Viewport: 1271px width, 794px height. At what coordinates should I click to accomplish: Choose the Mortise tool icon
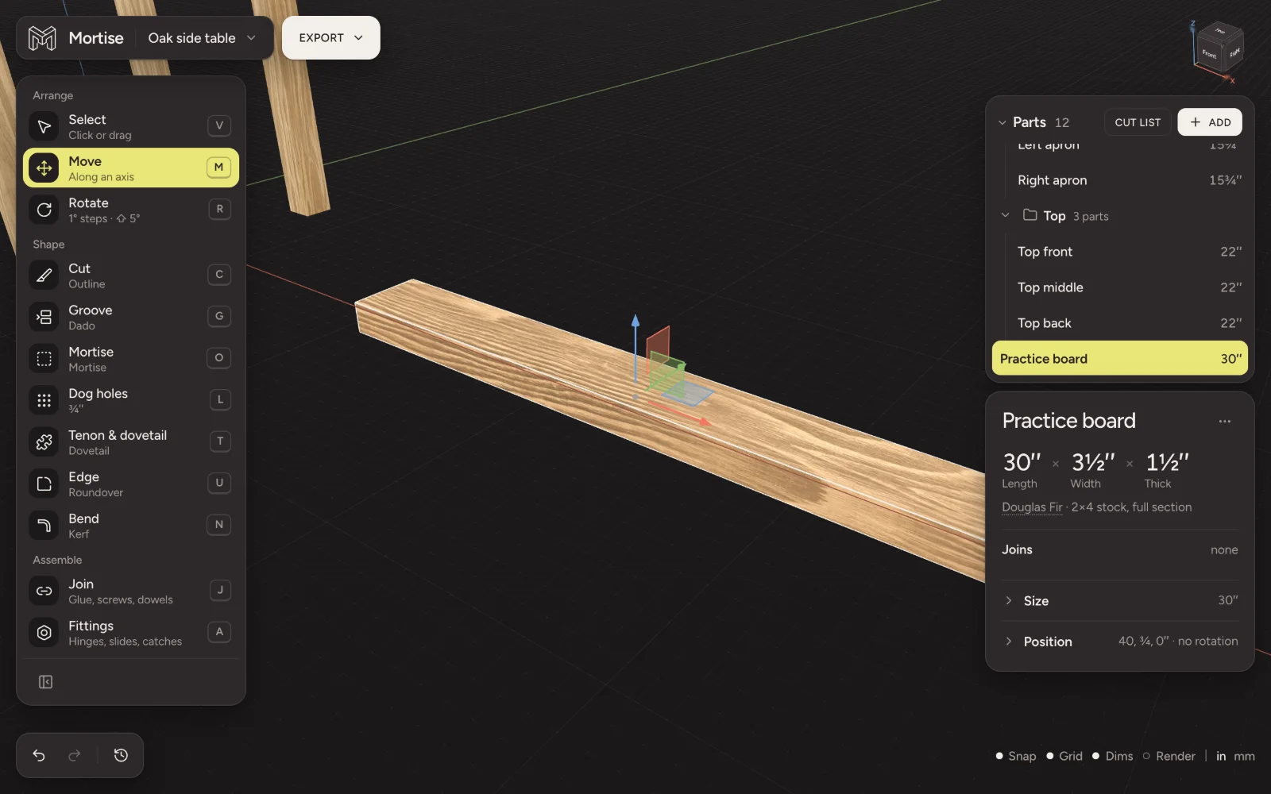[44, 359]
